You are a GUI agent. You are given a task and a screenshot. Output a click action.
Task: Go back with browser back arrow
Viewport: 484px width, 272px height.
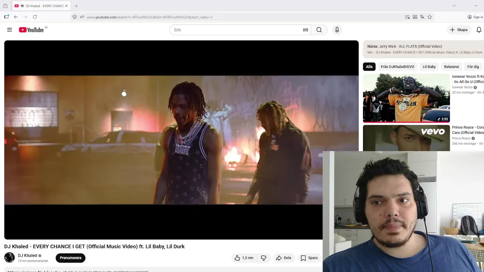click(16, 17)
